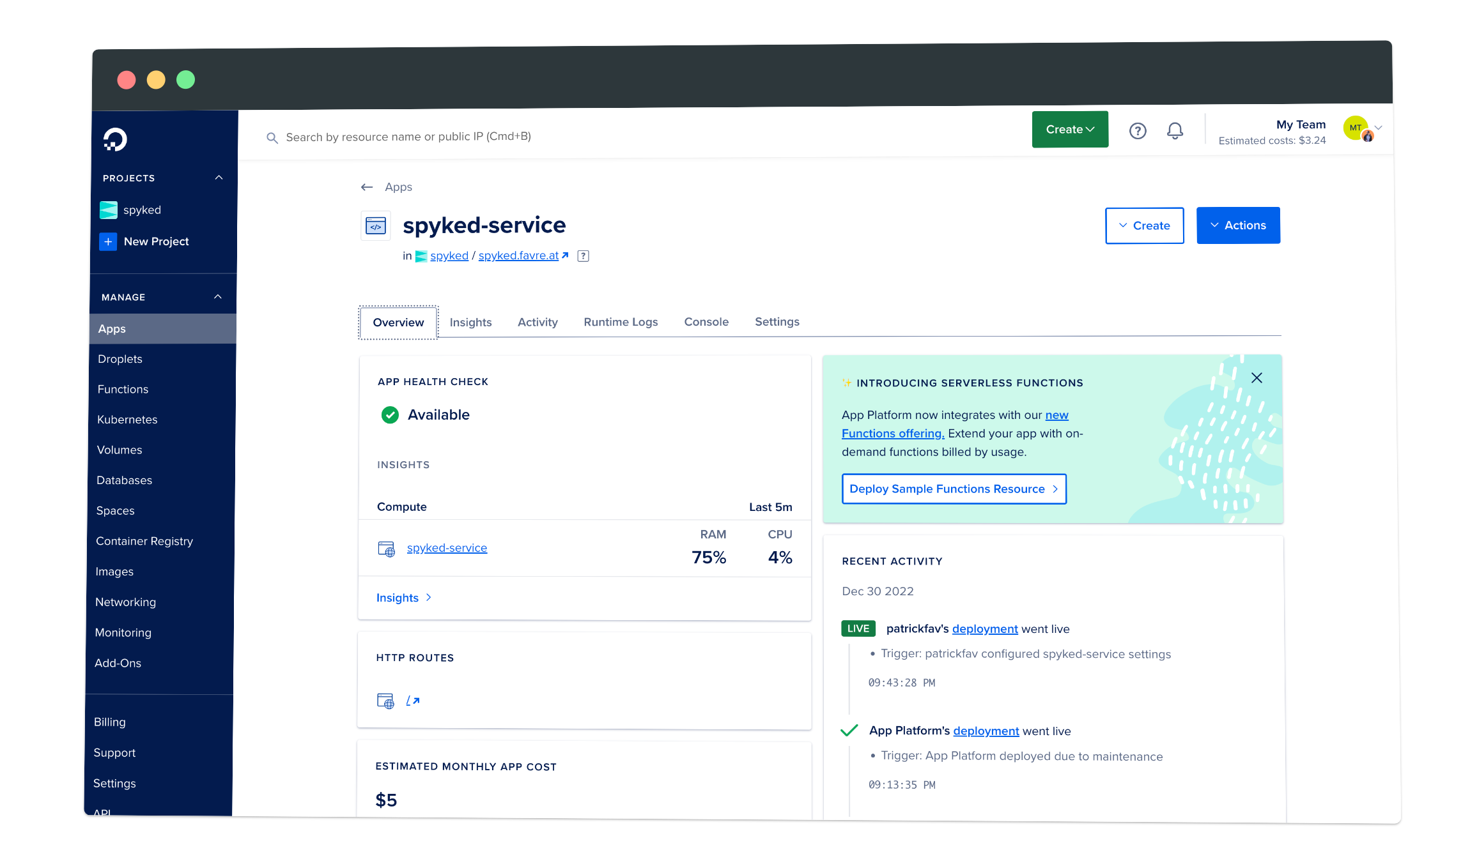1470x859 pixels.
Task: Click the resource search field
Action: pos(409,137)
